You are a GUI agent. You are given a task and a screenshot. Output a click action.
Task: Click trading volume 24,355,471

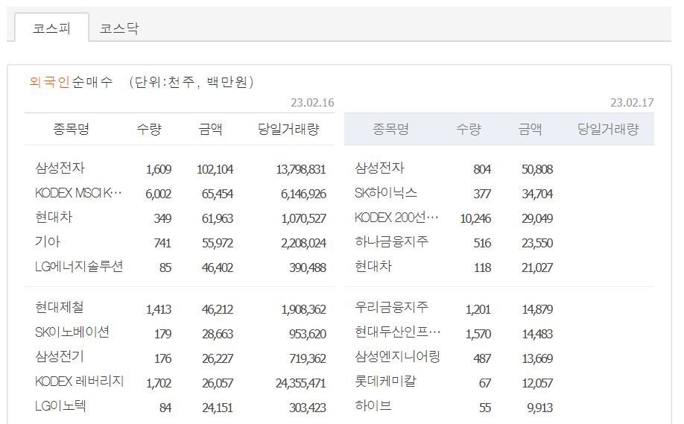(x=301, y=383)
